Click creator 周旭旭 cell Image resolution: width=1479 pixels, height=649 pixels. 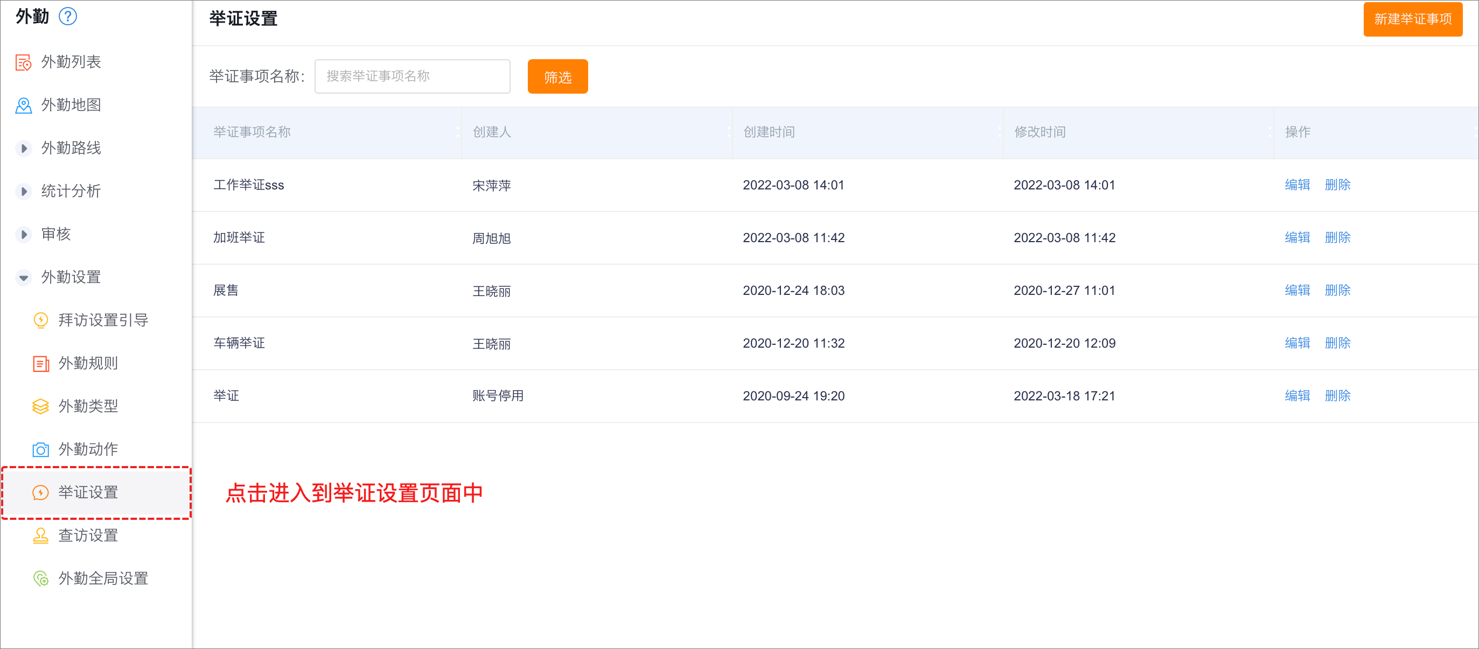(x=491, y=238)
